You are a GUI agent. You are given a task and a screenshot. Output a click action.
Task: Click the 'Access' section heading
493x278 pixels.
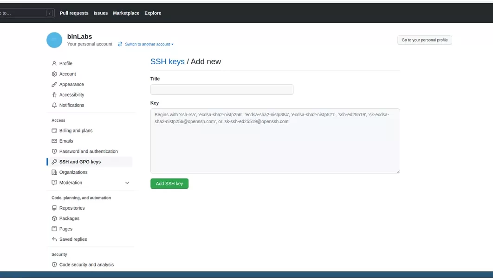[58, 120]
